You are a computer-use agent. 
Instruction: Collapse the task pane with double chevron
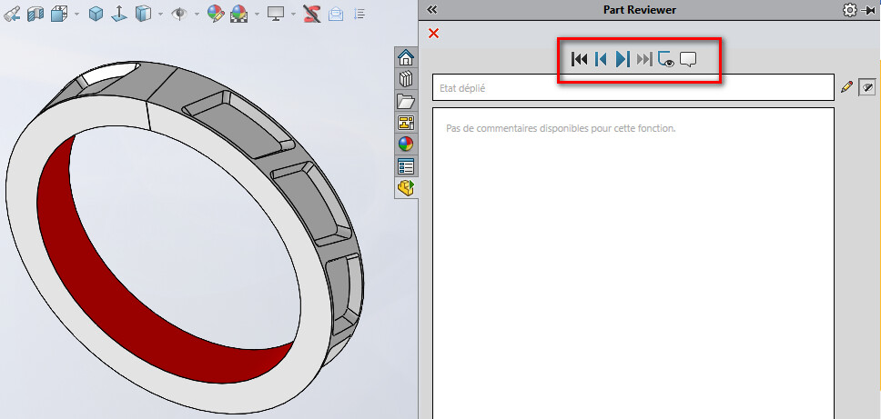[x=432, y=9]
